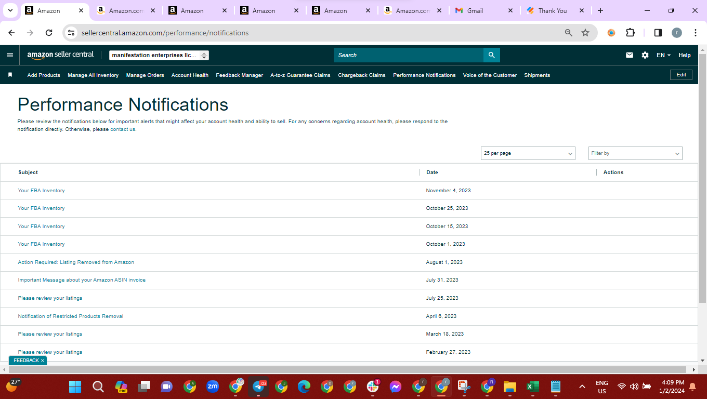The height and width of the screenshot is (399, 707).
Task: Click the site information icon in address bar
Action: click(72, 33)
